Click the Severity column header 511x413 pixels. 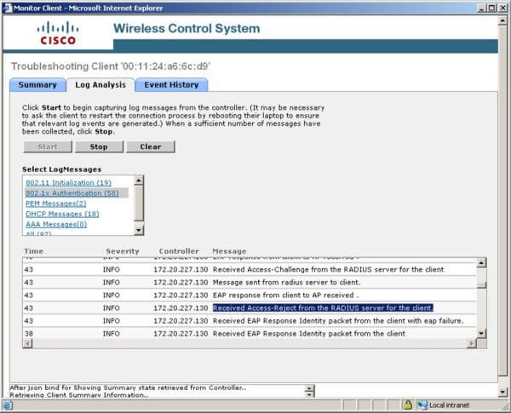[123, 251]
